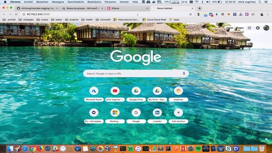Viewport: 272px width, 153px height.
Task: Switch to the Resource groups - Microsoft tab
Action: tap(83, 8)
